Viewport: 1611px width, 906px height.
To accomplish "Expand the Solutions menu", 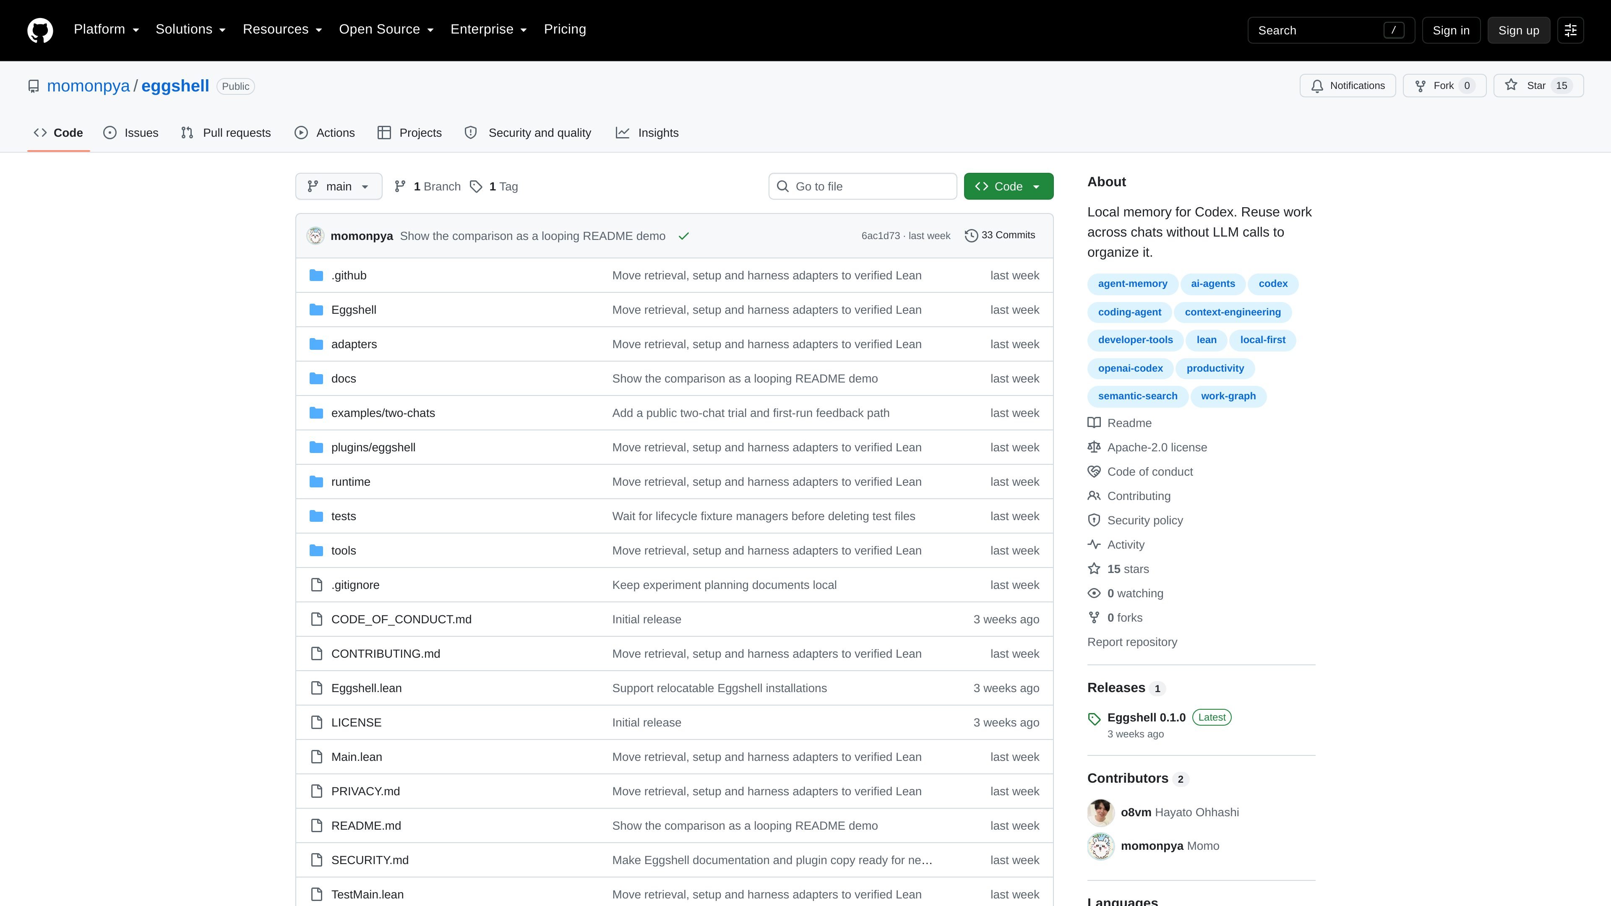I will click(x=191, y=29).
